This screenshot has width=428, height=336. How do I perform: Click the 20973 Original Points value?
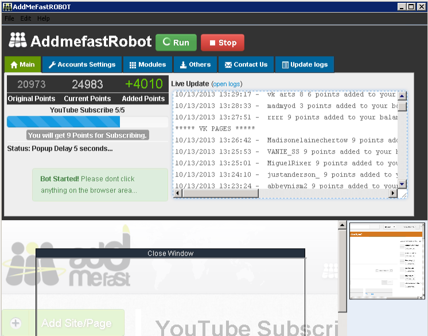tap(32, 84)
